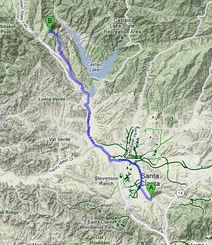Click the Stevenson Ranch label
This screenshot has width=212, height=245.
pyautogui.click(x=106, y=181)
